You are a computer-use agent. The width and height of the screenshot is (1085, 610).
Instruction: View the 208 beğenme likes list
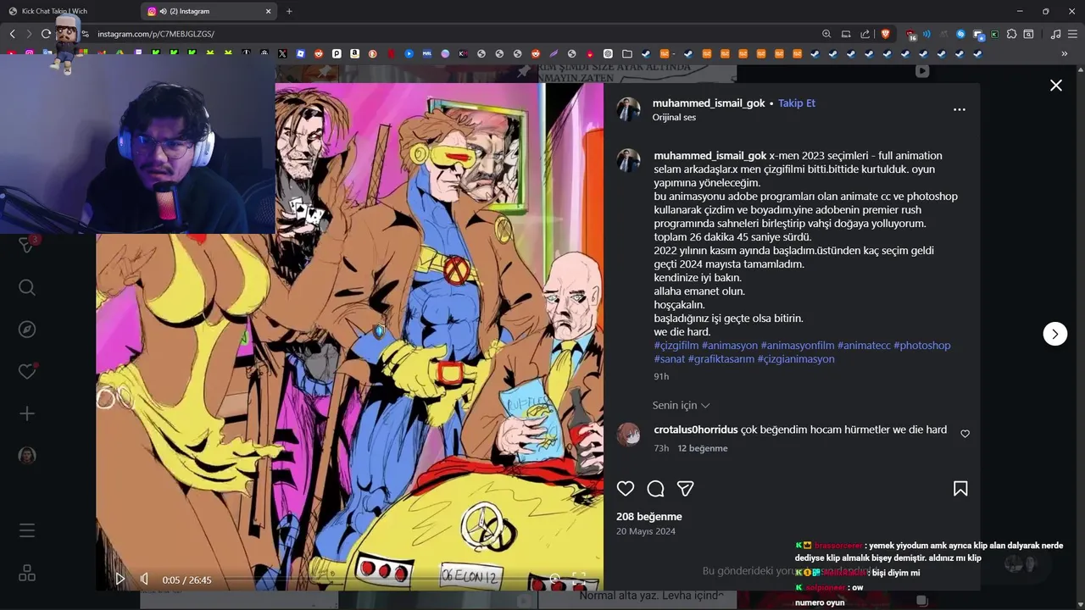[649, 517]
